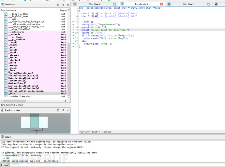Toggle breakpoint dot on the strncmp line

click(73, 35)
